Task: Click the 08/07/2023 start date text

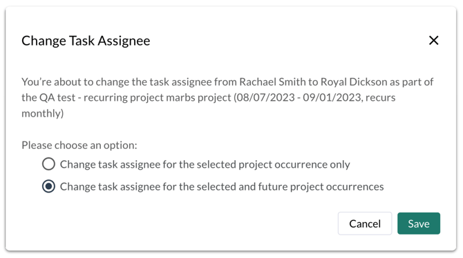Action: coord(265,97)
